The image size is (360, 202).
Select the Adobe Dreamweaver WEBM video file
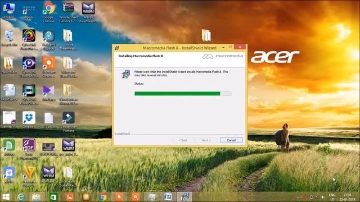(x=88, y=12)
